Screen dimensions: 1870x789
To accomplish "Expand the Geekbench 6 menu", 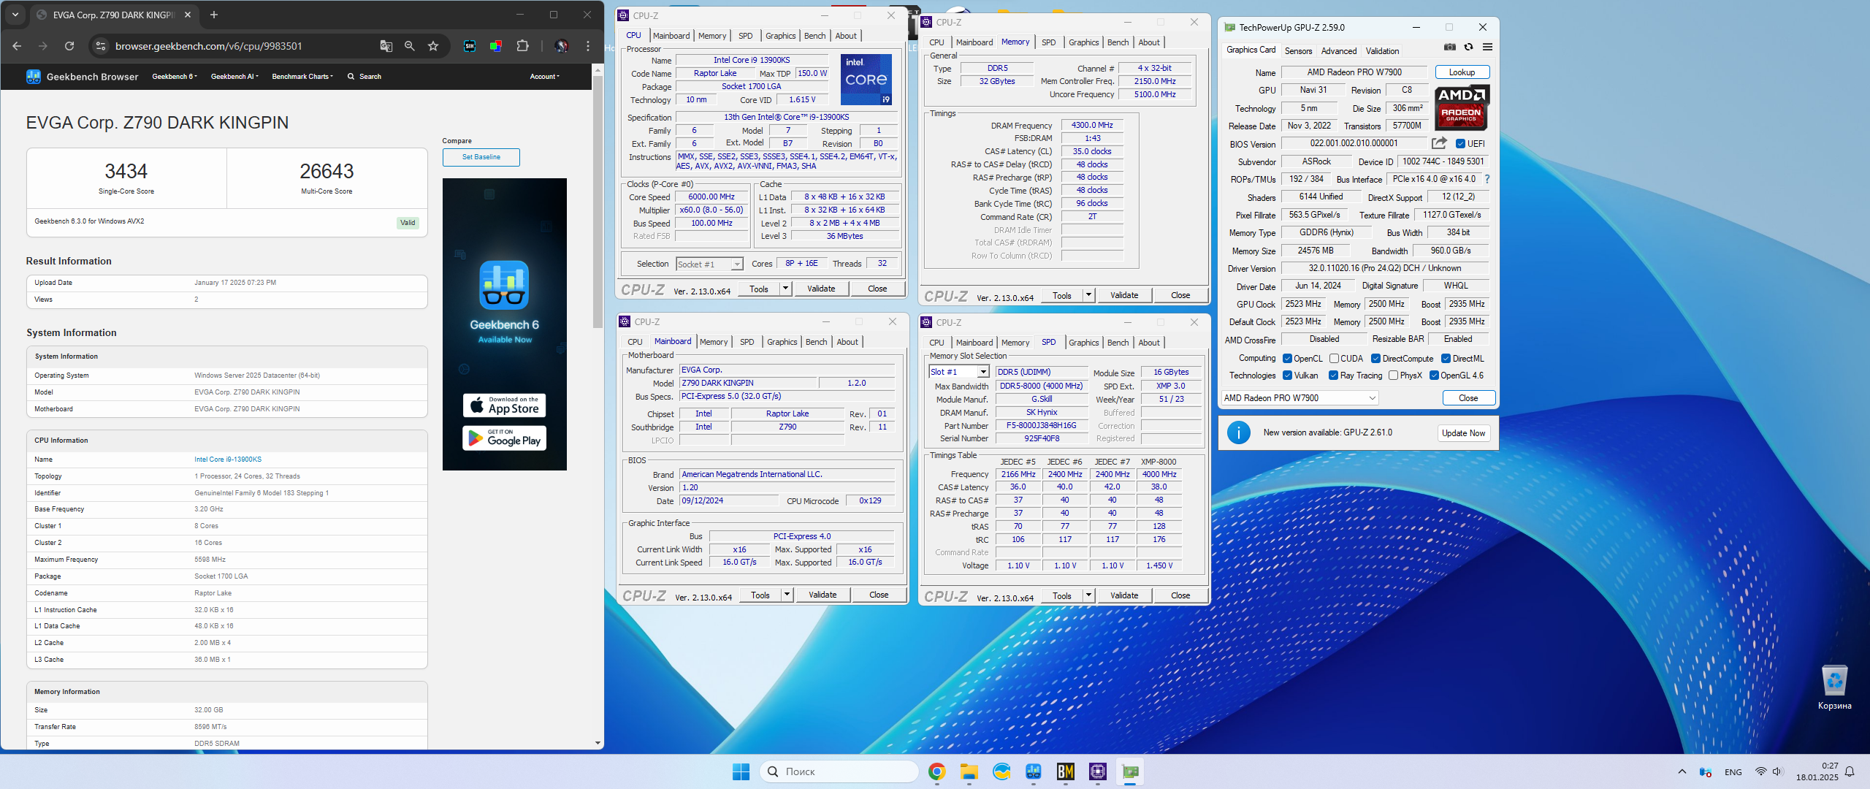I will (175, 77).
